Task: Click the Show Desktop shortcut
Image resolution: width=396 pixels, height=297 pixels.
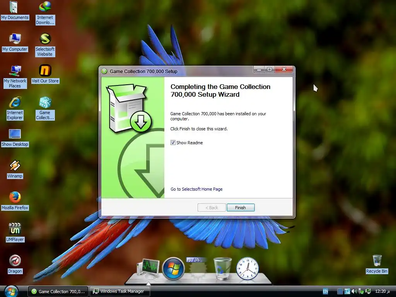Action: click(15, 138)
